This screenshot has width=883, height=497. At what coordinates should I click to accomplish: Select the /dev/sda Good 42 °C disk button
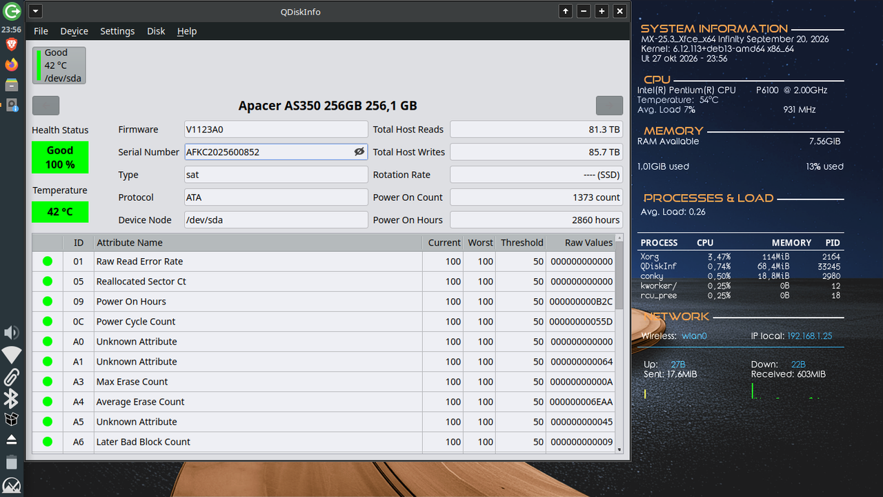pos(59,66)
